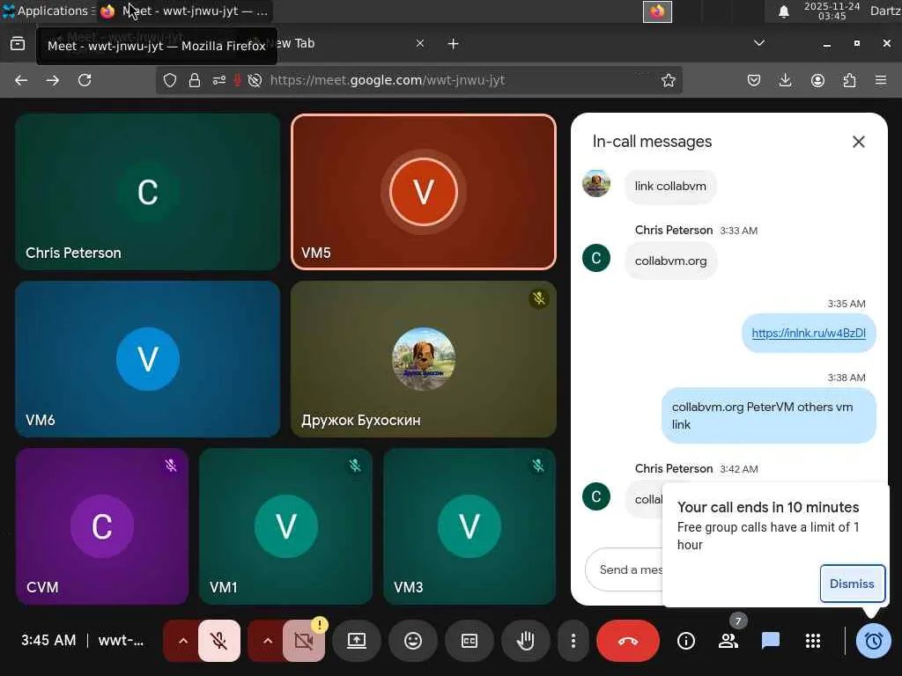
Task: Click the blocked microphone indicator
Action: click(x=237, y=80)
